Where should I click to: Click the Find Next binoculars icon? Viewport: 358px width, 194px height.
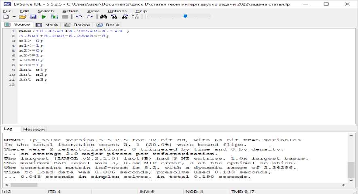click(x=114, y=17)
